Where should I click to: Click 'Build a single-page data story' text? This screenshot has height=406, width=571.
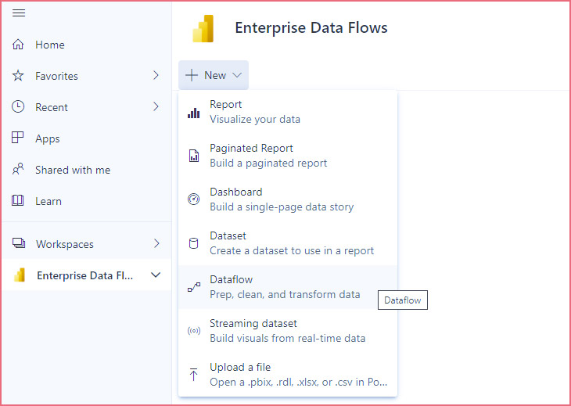pyautogui.click(x=282, y=207)
